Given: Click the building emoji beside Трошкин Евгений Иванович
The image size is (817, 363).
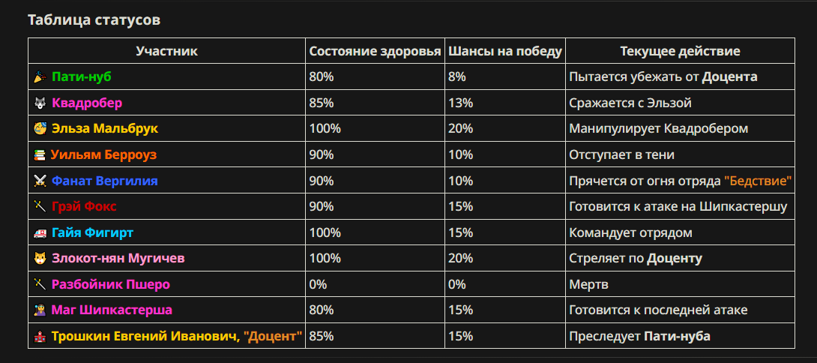Looking at the screenshot, I should 39,337.
